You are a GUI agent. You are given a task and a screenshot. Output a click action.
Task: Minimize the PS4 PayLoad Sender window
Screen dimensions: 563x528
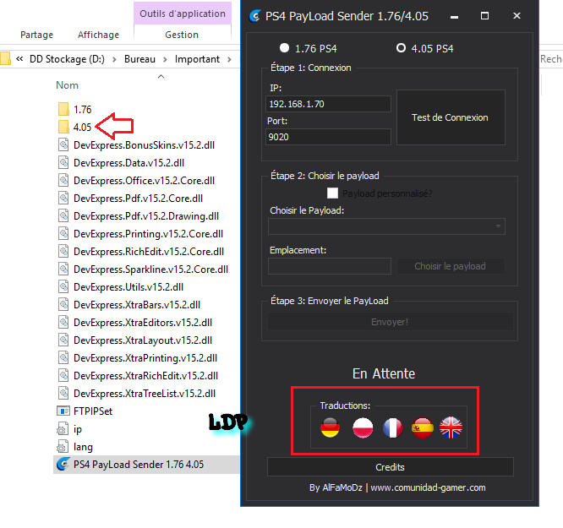pos(454,16)
